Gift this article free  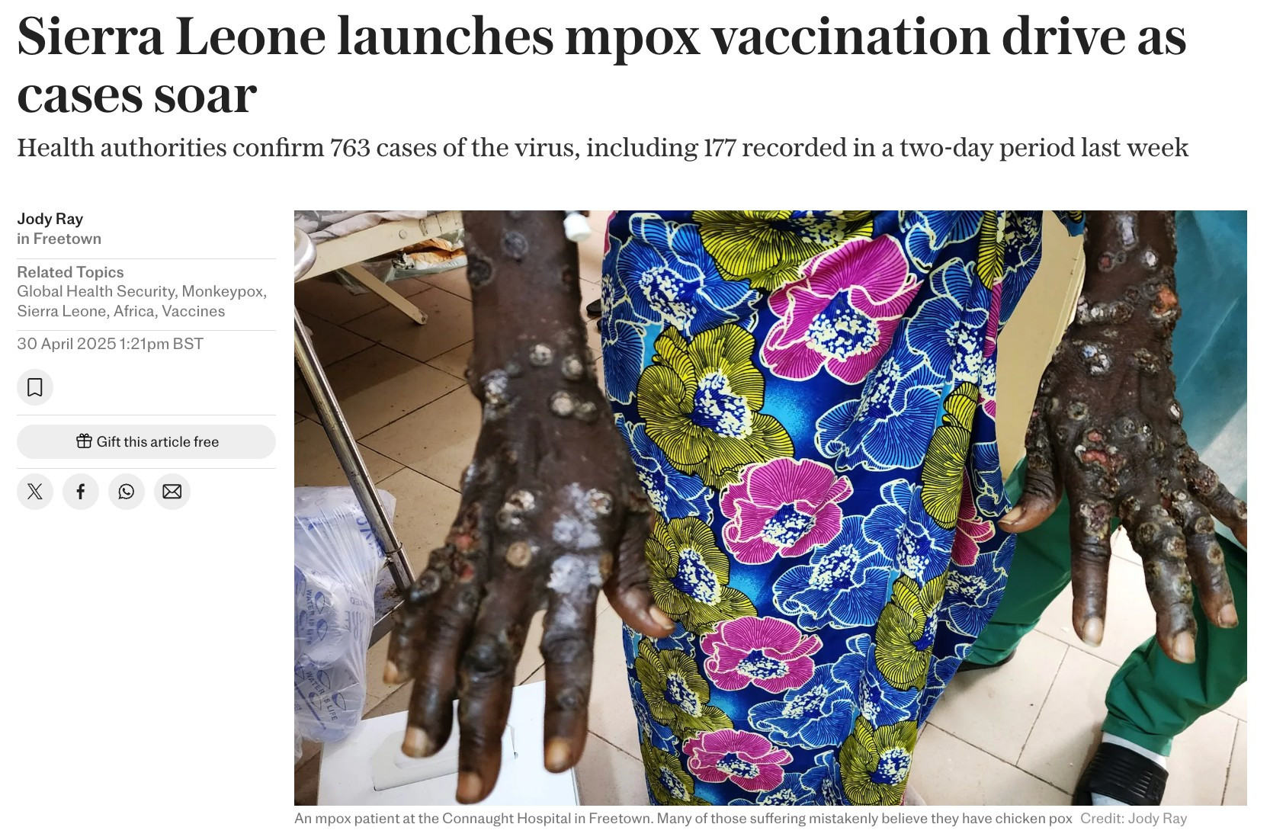[x=146, y=441]
